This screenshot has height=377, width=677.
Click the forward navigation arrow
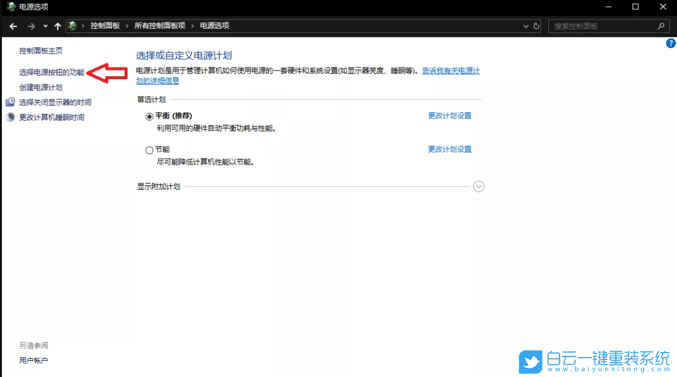tap(30, 26)
